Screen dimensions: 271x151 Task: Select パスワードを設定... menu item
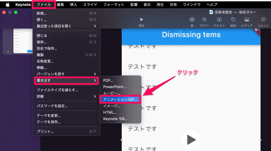point(66,106)
